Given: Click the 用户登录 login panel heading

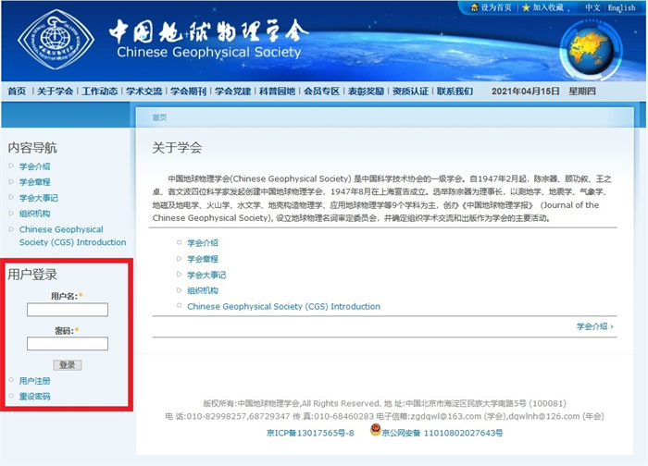Looking at the screenshot, I should coord(32,274).
